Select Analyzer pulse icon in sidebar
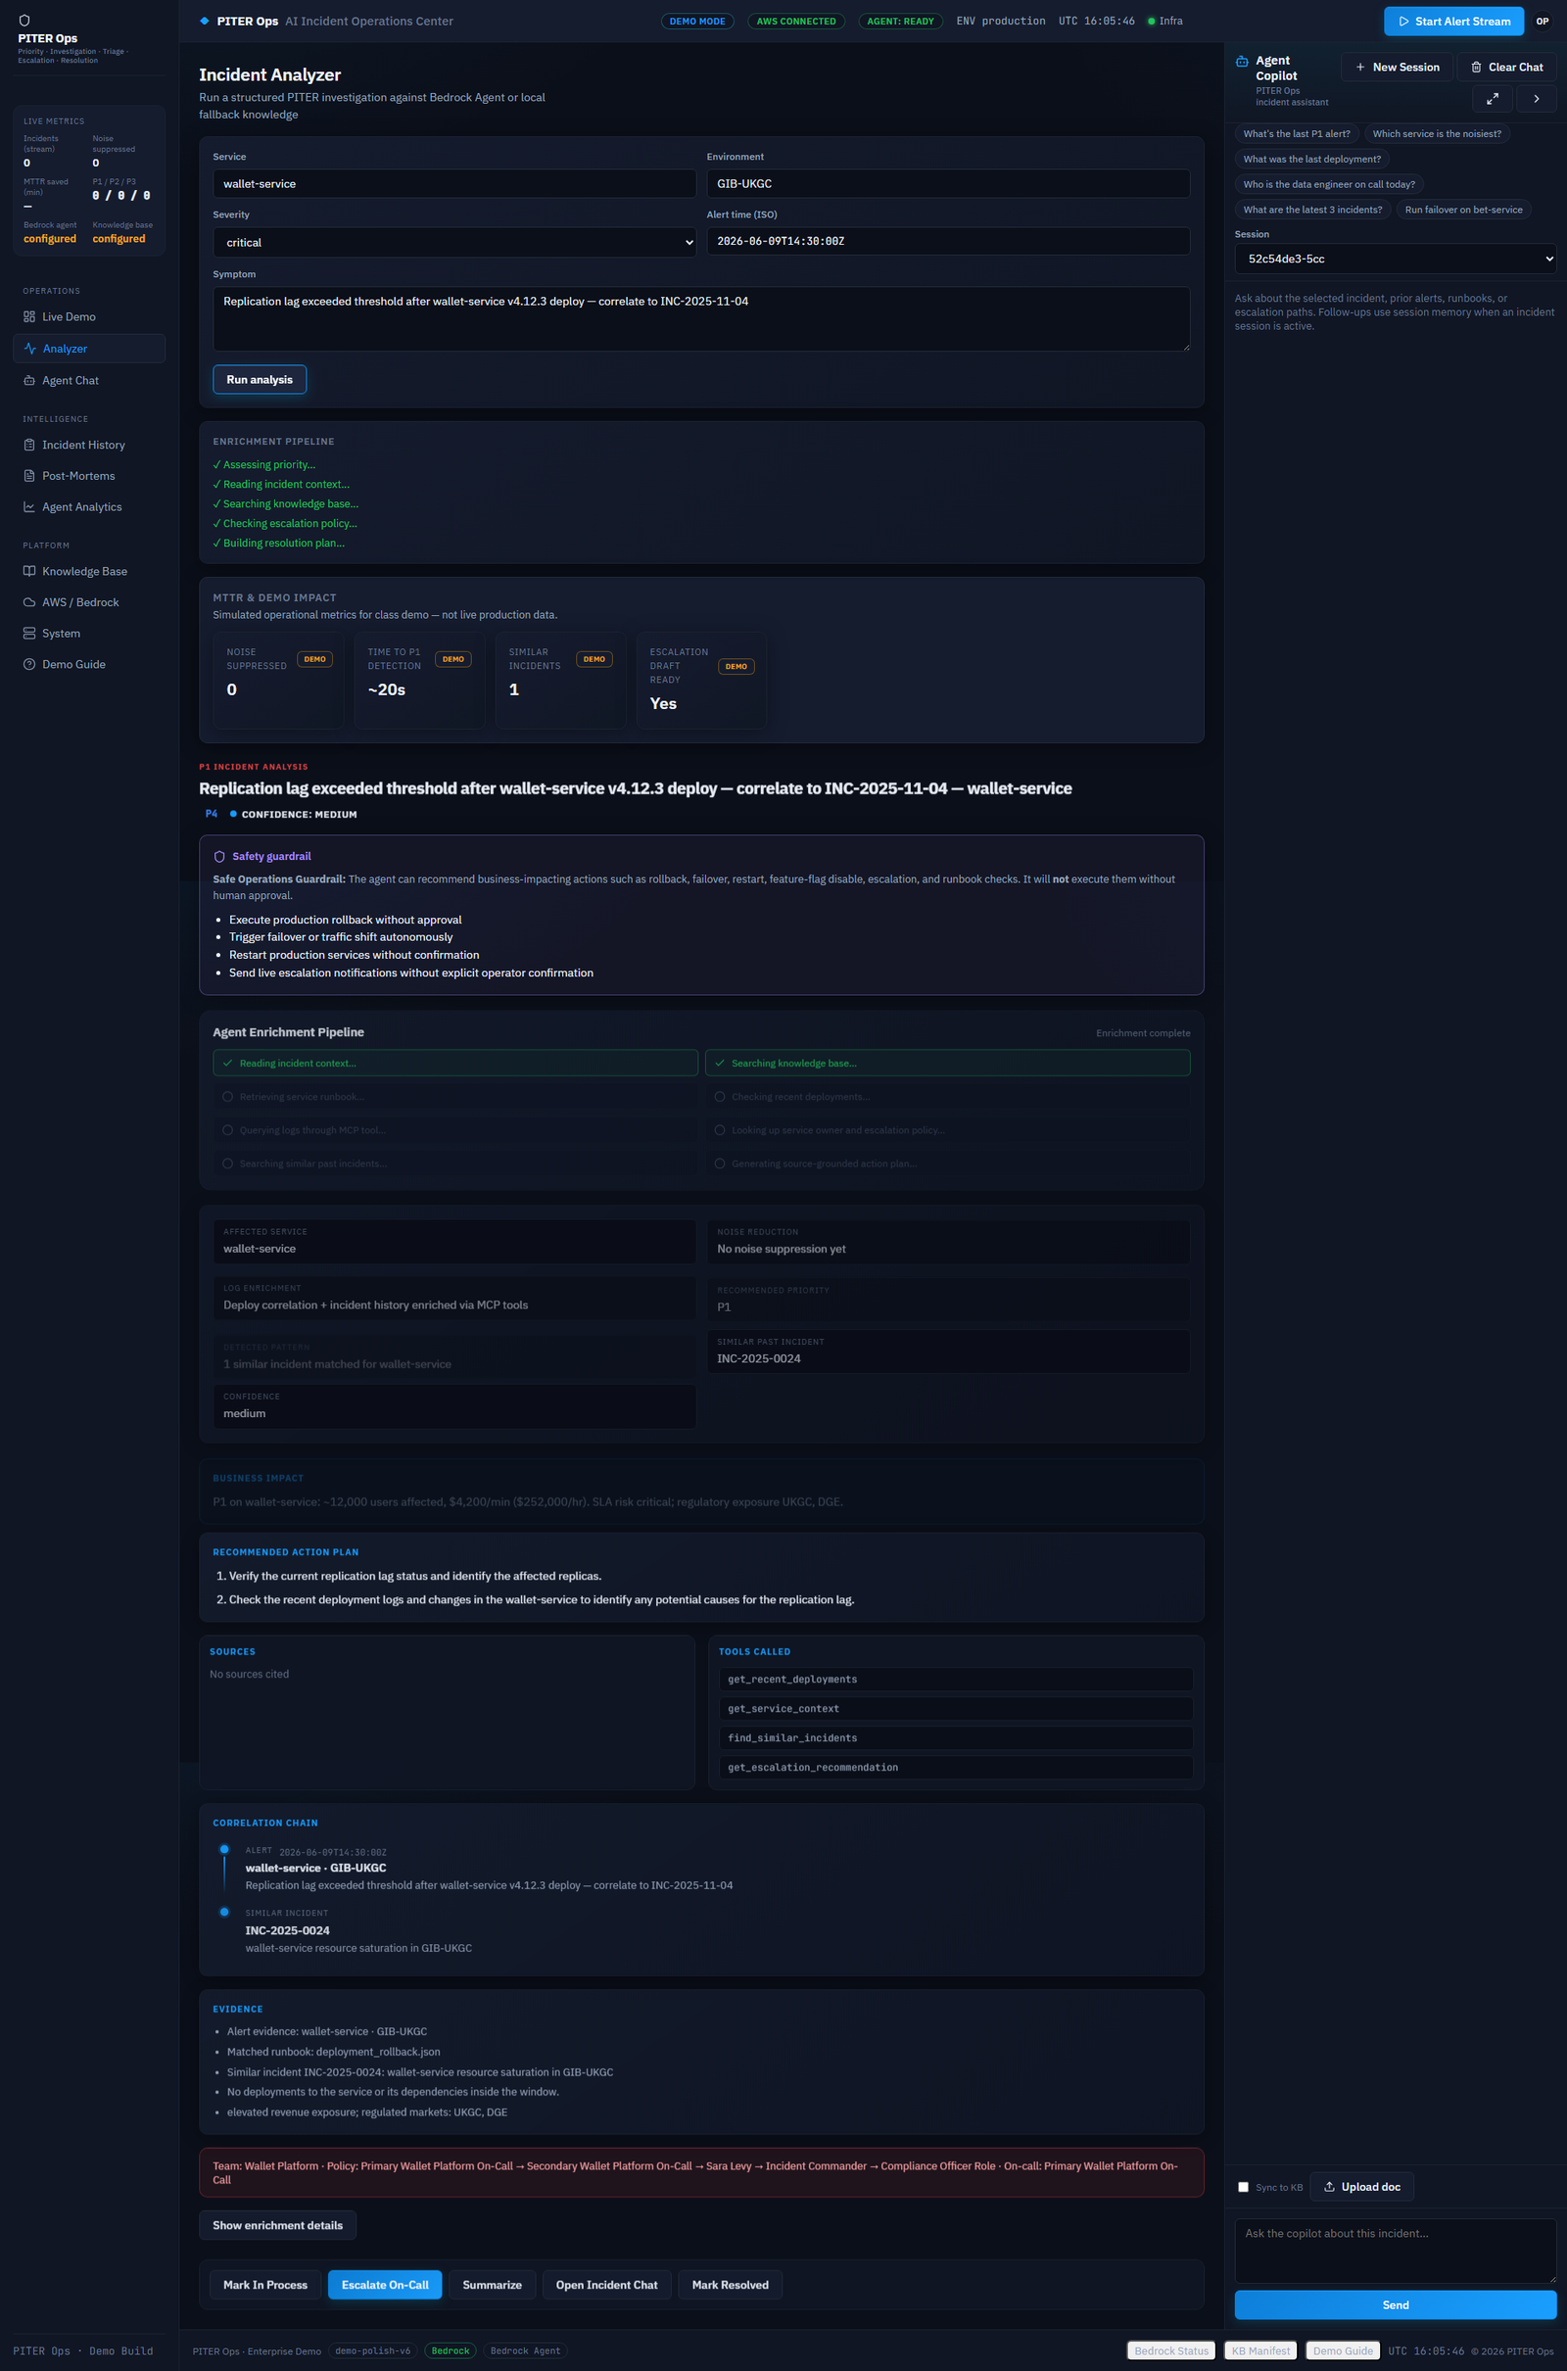 click(x=30, y=349)
